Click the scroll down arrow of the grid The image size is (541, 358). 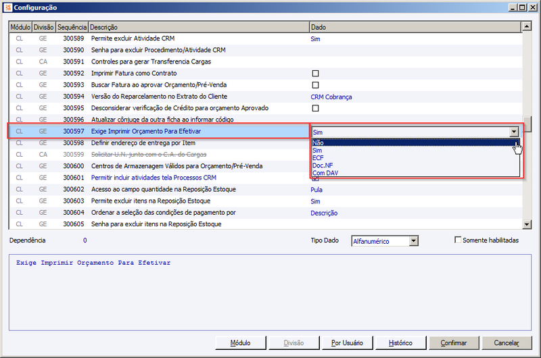[527, 224]
